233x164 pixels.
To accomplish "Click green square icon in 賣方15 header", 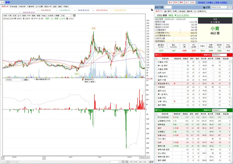I will [229, 110].
